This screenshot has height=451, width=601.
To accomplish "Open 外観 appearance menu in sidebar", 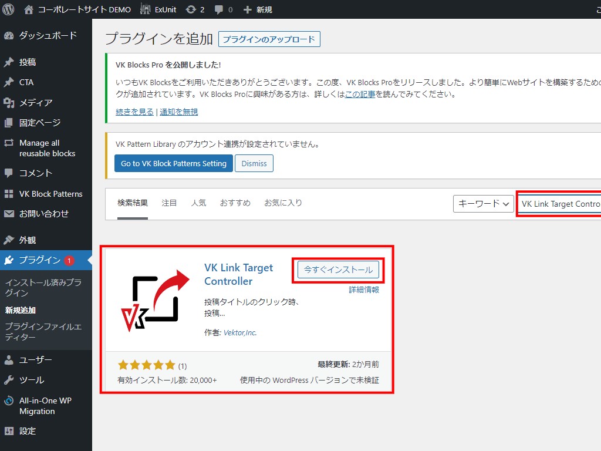I will [28, 240].
